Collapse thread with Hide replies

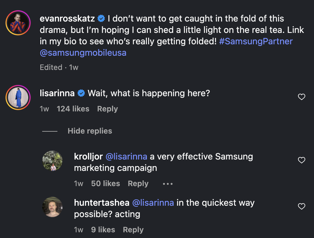[90, 131]
